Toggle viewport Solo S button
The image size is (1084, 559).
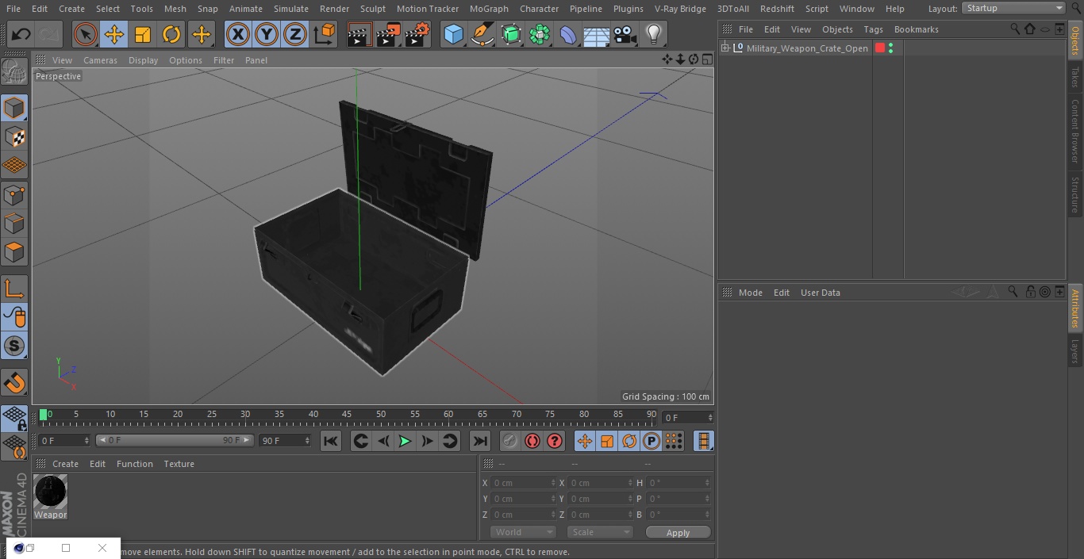click(14, 347)
